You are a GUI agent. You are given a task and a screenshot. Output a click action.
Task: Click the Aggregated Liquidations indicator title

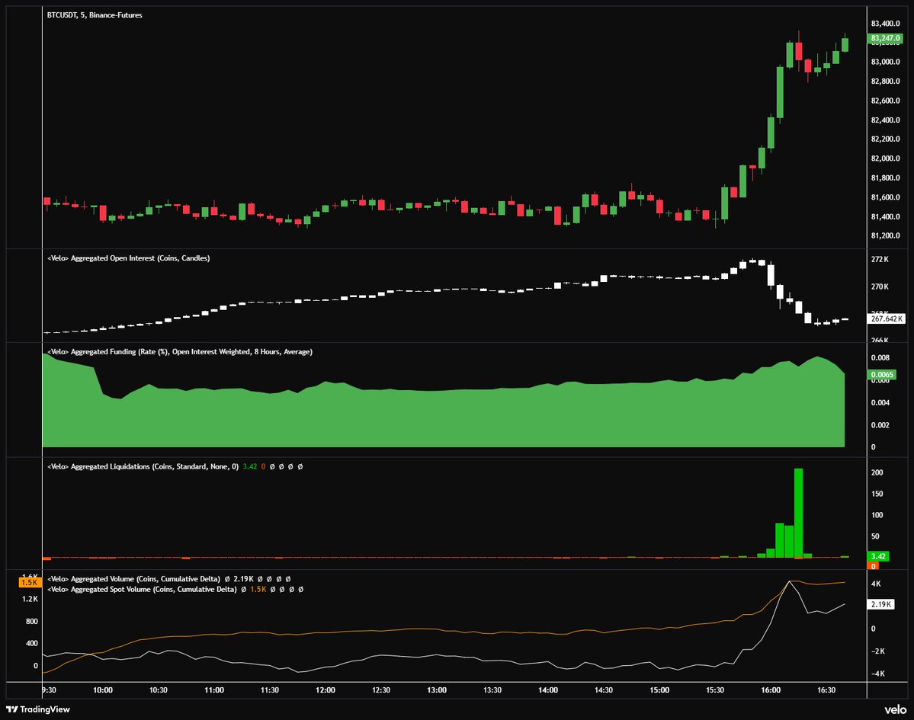(x=143, y=466)
